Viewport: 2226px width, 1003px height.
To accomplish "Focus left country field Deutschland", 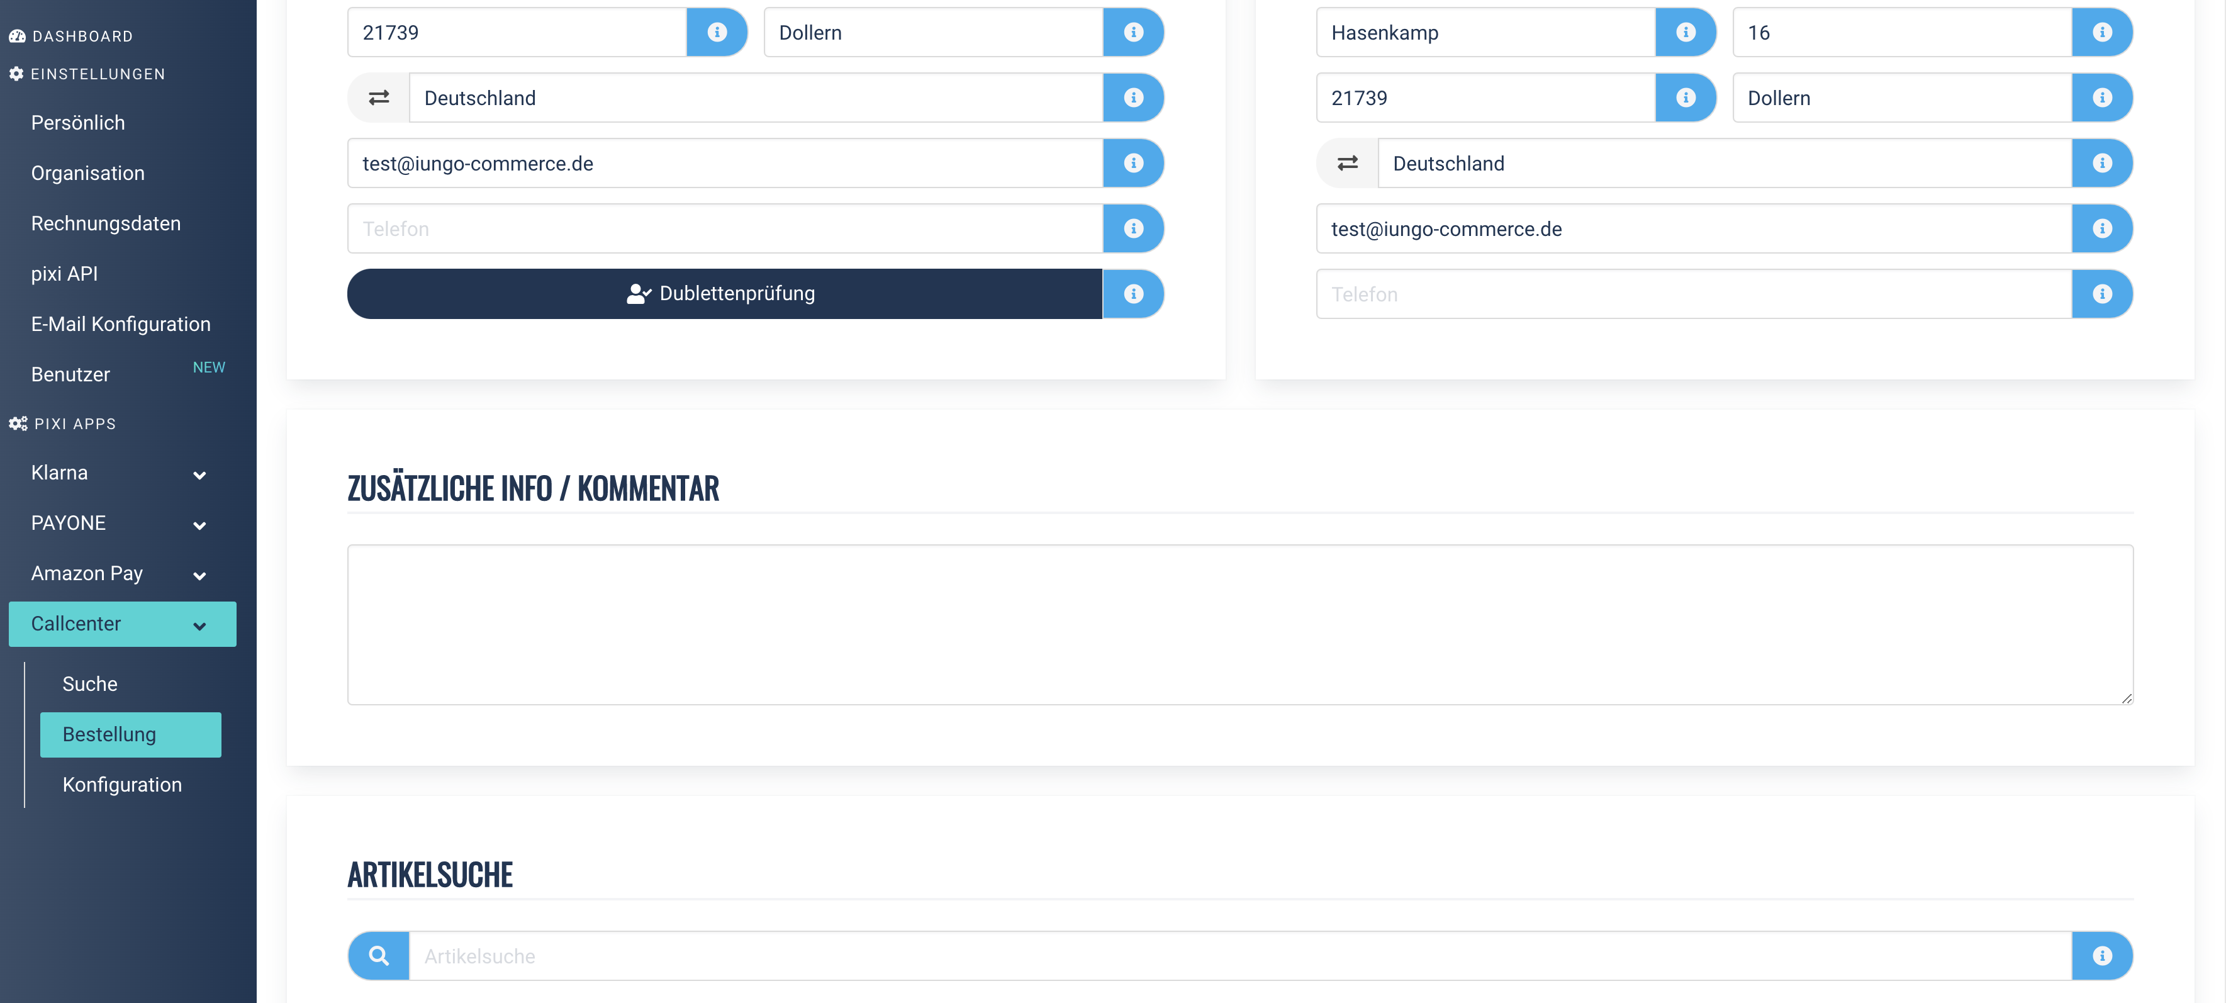I will [756, 98].
